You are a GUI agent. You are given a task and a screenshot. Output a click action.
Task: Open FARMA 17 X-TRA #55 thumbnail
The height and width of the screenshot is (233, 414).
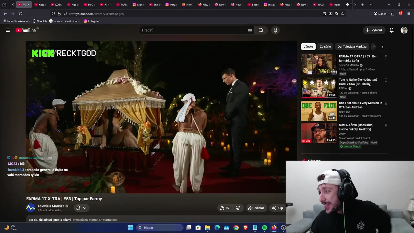pyautogui.click(x=319, y=64)
